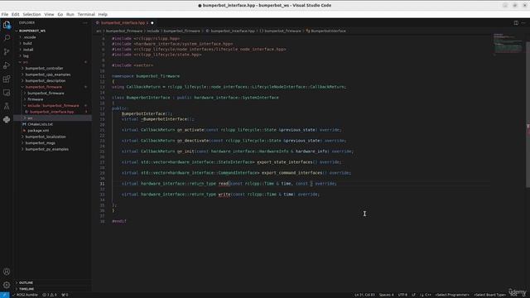The image size is (530, 298).
Task: Open the Run and Debug view
Action: pyautogui.click(x=7, y=65)
